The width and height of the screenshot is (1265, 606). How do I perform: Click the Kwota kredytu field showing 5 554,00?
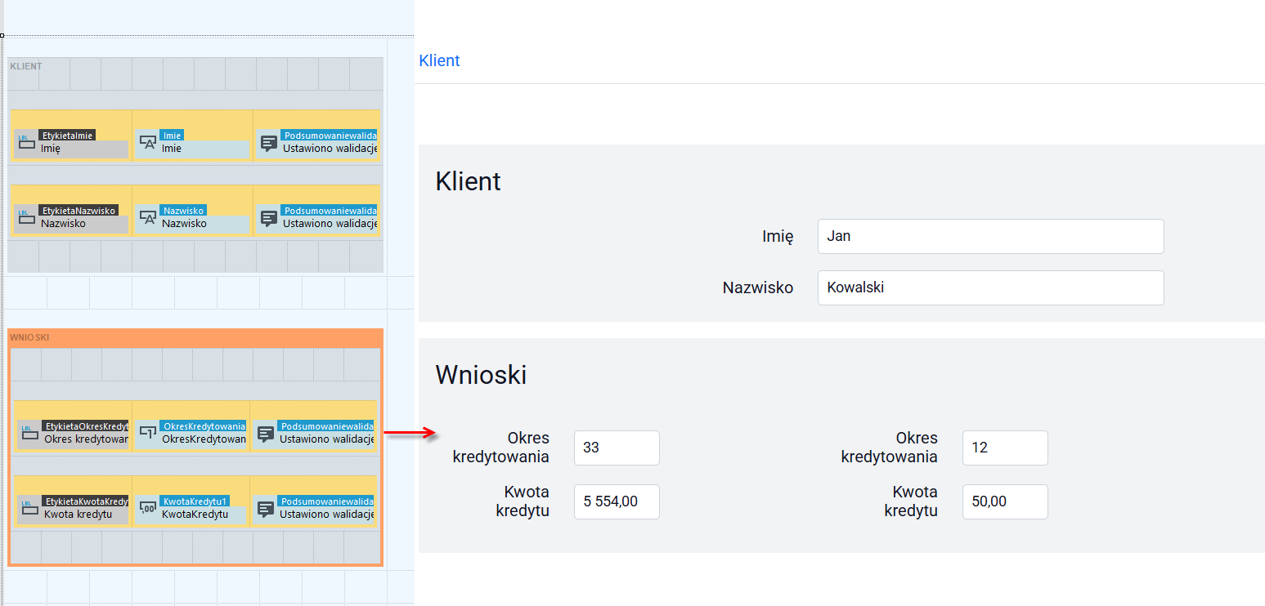[x=617, y=501]
